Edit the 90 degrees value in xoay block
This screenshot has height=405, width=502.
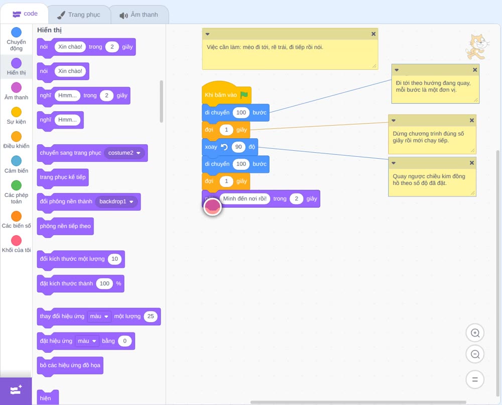coord(238,147)
